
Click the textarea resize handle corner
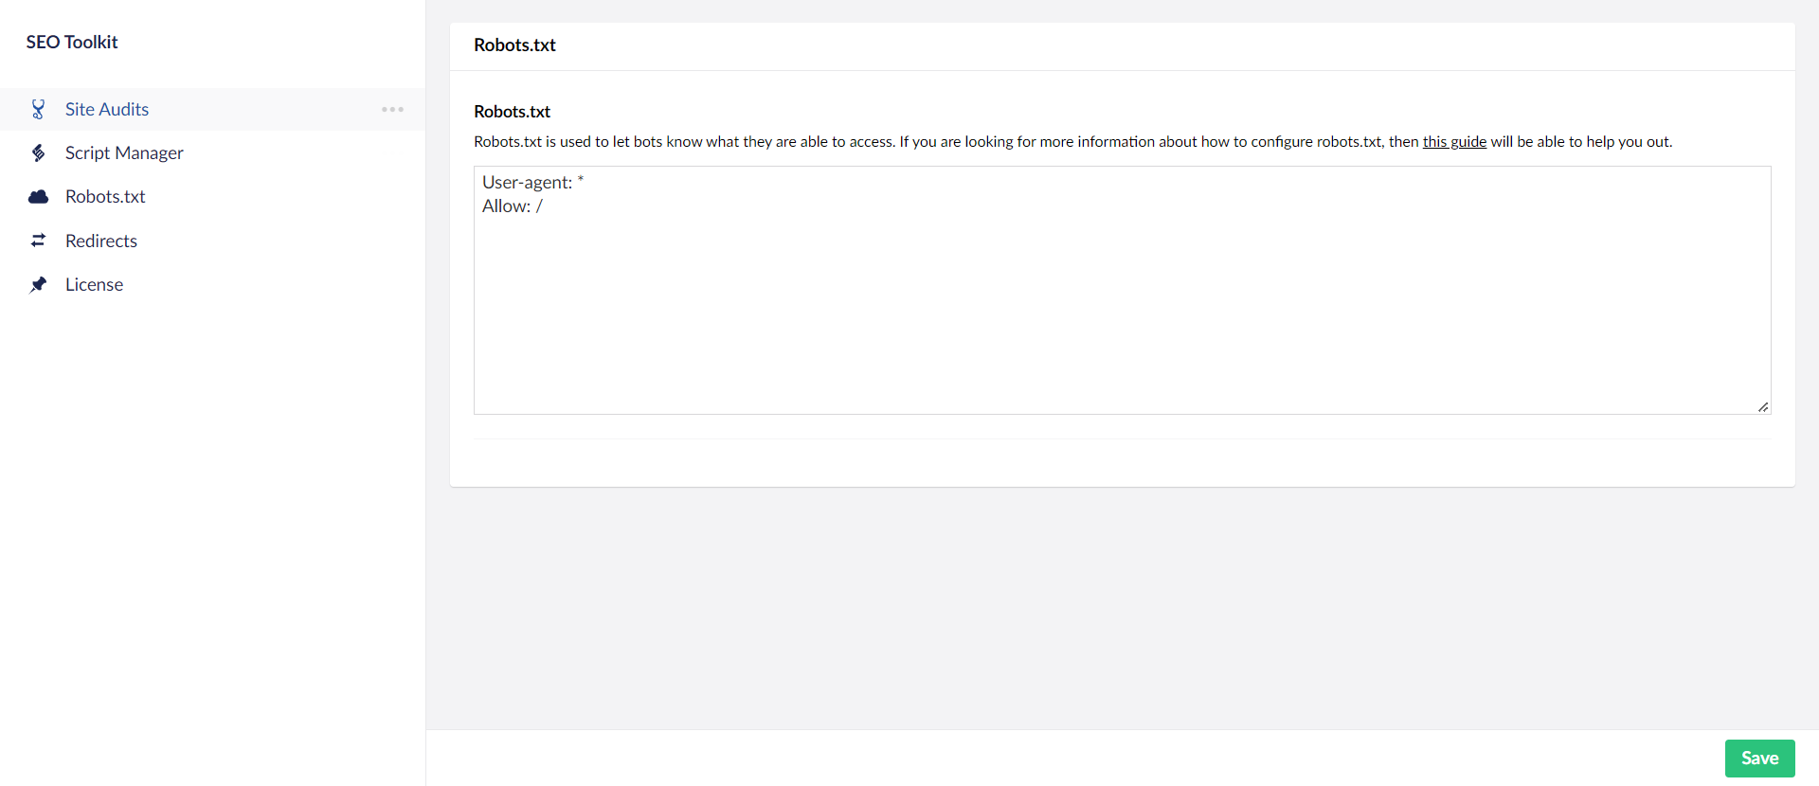1763,406
